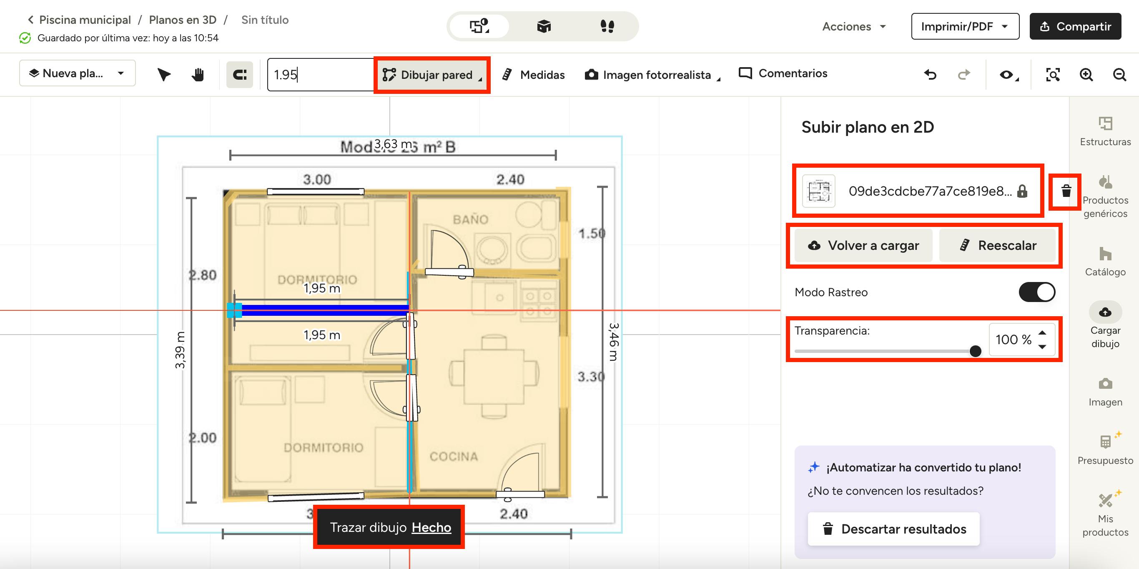Expand the Nueva planta dropdown
The width and height of the screenshot is (1139, 569).
[x=78, y=73]
